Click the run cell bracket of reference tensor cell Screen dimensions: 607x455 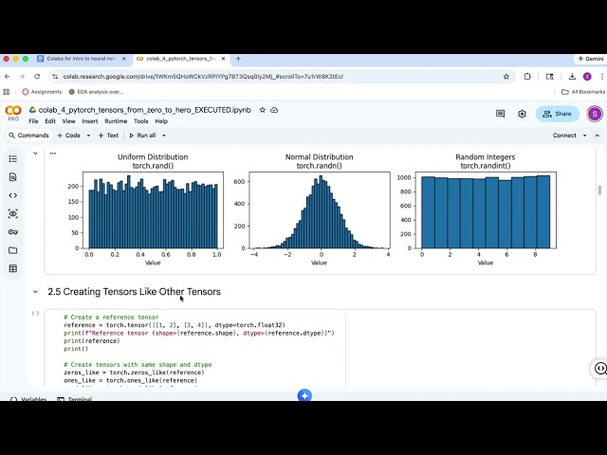[x=36, y=314]
